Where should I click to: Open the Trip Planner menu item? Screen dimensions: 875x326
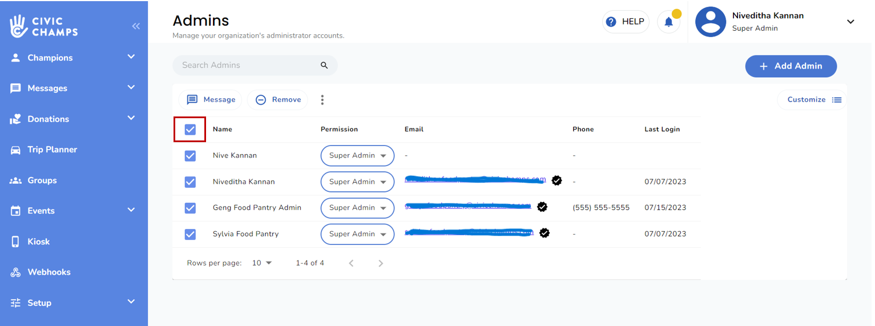point(52,150)
